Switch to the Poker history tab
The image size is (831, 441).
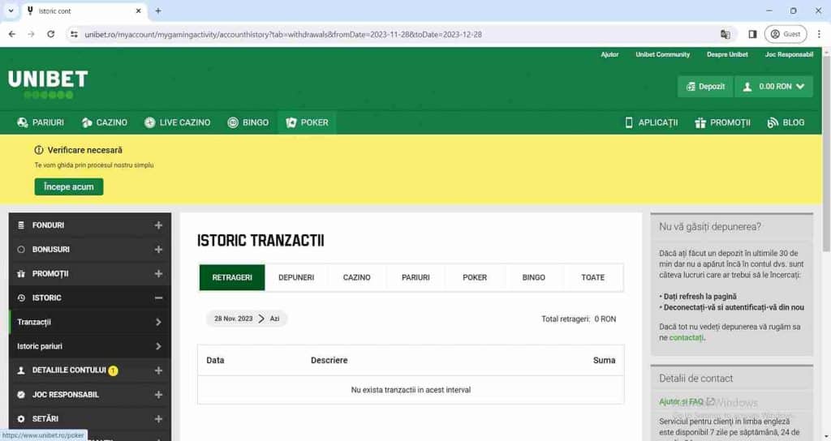pos(475,277)
